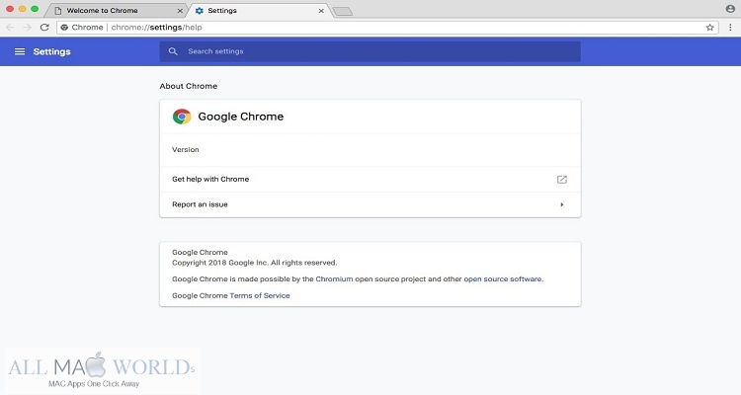The width and height of the screenshot is (741, 395).
Task: Expand the Report an issue arrow
Action: pos(562,204)
